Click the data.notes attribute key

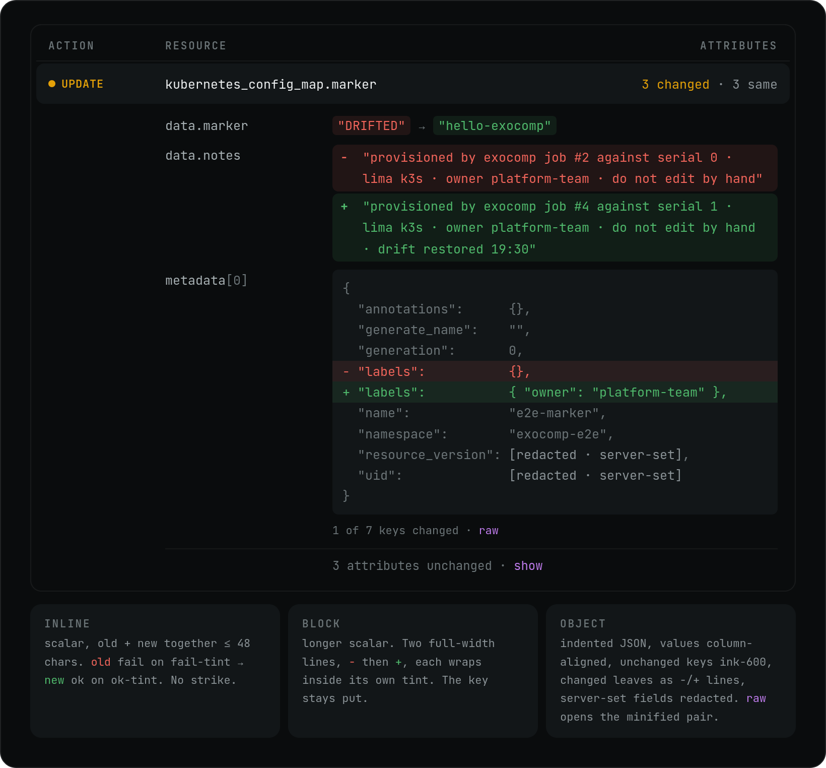click(203, 156)
